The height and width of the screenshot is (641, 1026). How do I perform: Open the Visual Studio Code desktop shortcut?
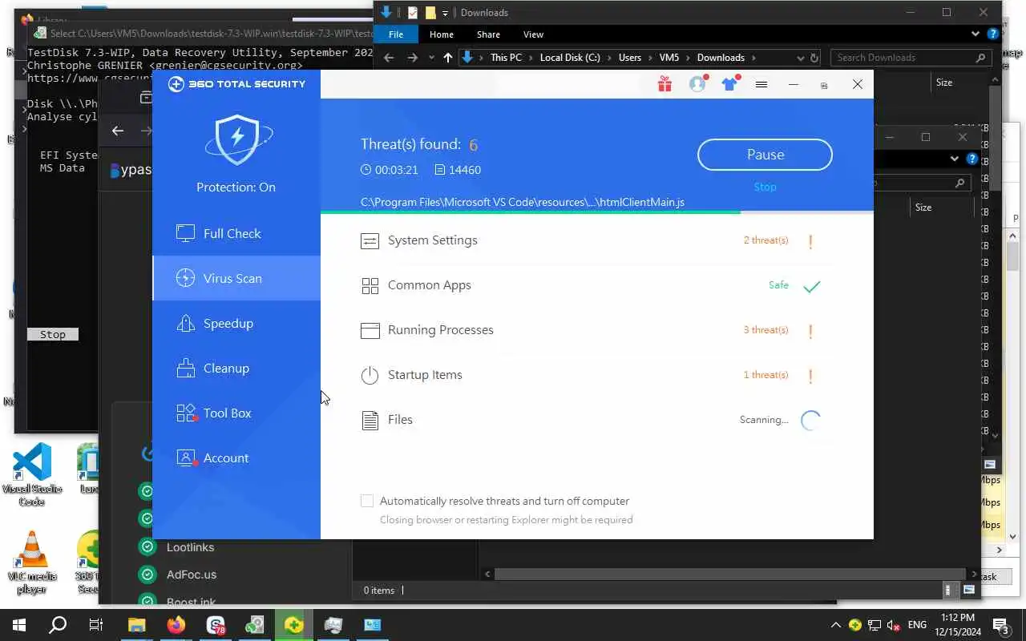pyautogui.click(x=32, y=474)
